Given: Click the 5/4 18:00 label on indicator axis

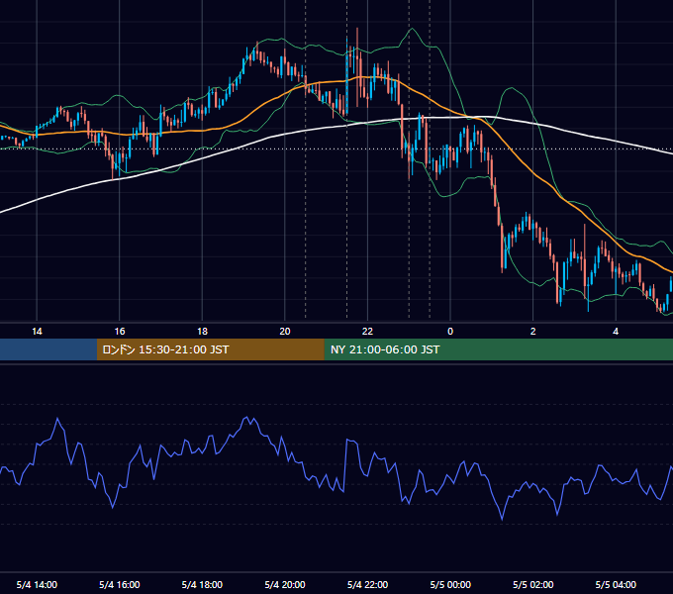Looking at the screenshot, I should click(202, 584).
